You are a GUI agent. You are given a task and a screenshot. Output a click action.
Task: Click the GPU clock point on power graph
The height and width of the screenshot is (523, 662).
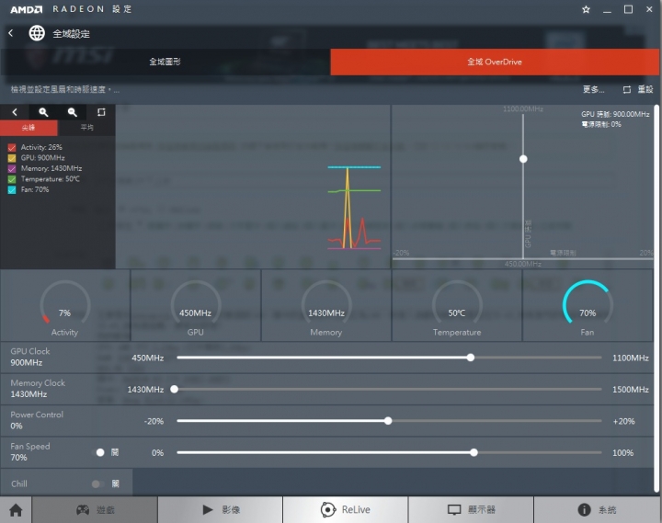point(523,159)
